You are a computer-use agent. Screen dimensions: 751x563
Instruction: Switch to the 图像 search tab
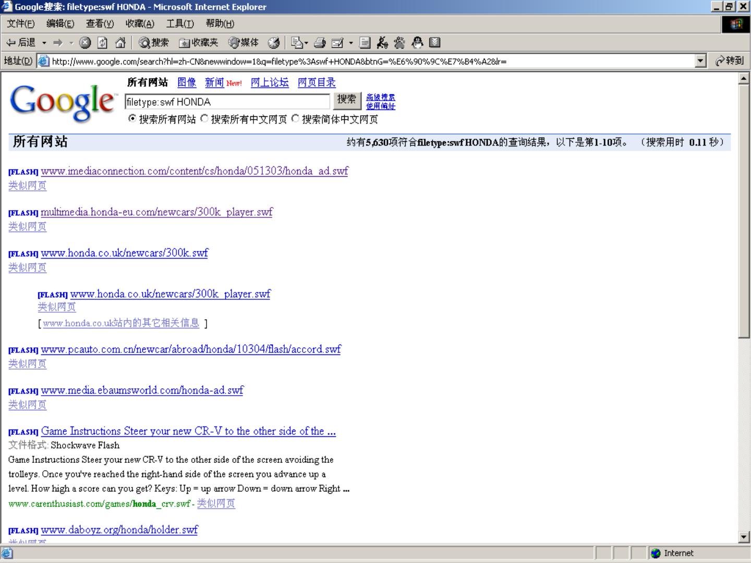click(187, 82)
